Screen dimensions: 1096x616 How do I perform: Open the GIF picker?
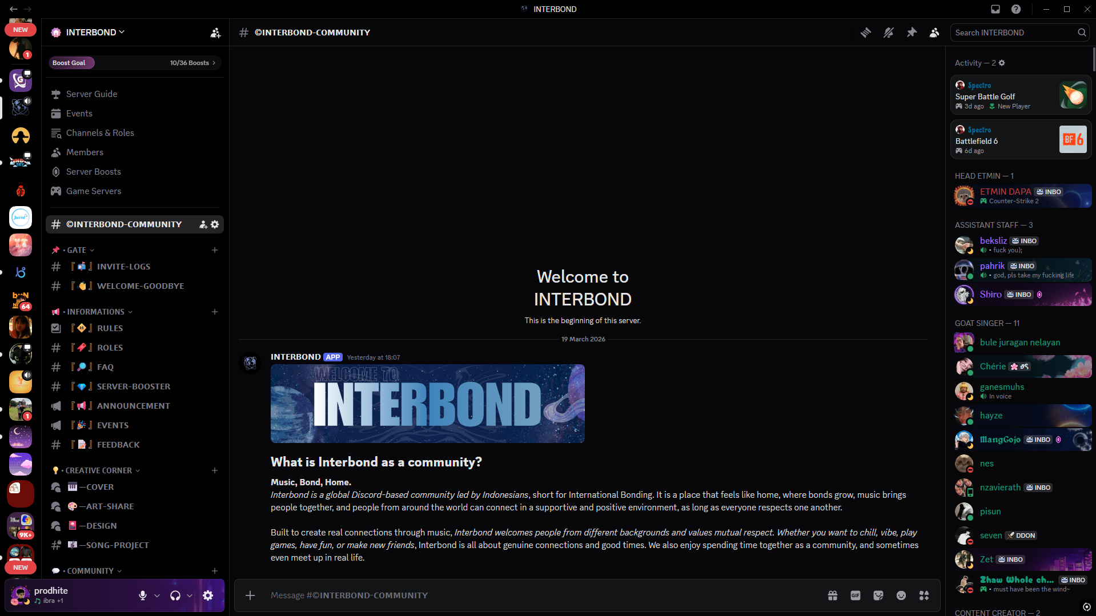856,595
